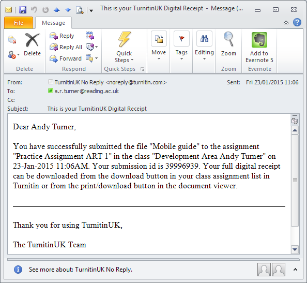Toggle presence box next to TurnitinUK No Reply
Image resolution: width=307 pixels, height=283 pixels.
pyautogui.click(x=51, y=82)
